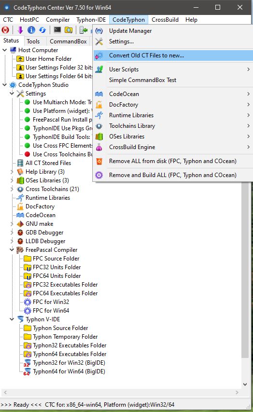Viewport: 253px width, 412px height.
Task: Click the horizontal scrollbar right arrow
Action: point(237,393)
